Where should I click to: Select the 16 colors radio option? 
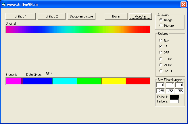coord(161,46)
